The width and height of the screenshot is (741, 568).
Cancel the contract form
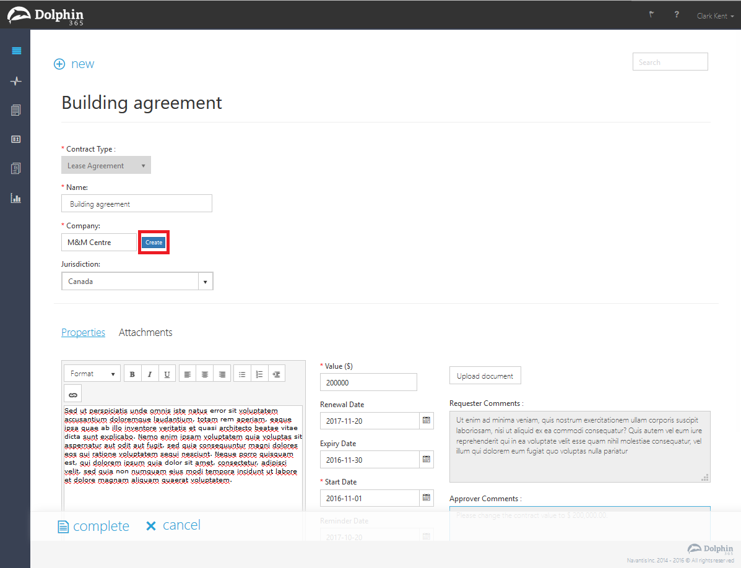(173, 525)
